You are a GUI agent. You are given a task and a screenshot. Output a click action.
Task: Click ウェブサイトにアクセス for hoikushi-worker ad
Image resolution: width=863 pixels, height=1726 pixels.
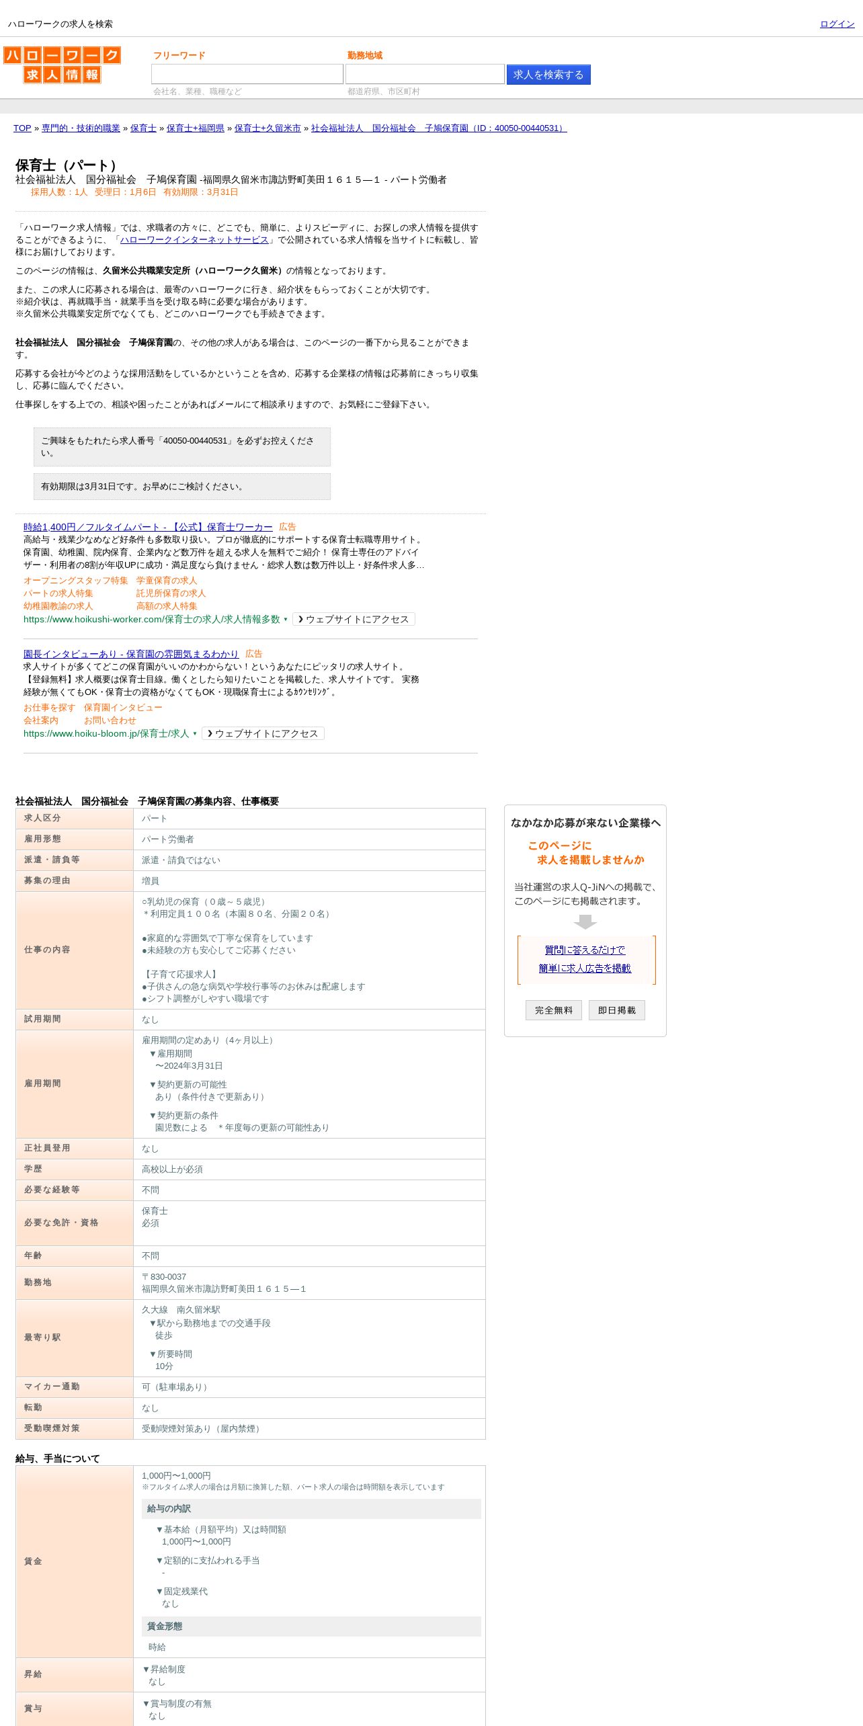[x=354, y=619]
